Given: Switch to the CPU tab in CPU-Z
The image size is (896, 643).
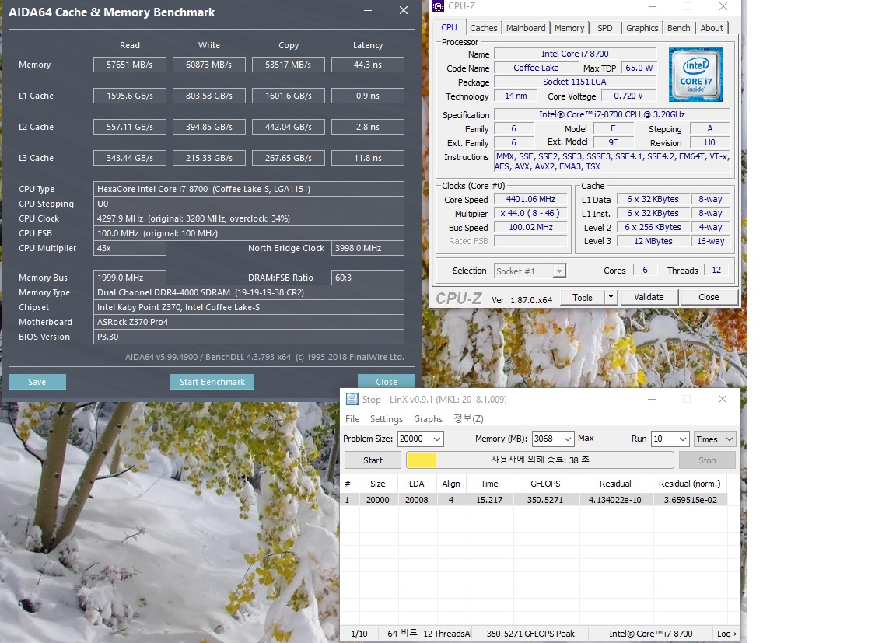Looking at the screenshot, I should (x=449, y=27).
